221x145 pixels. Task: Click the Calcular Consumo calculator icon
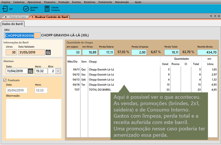[47, 9]
